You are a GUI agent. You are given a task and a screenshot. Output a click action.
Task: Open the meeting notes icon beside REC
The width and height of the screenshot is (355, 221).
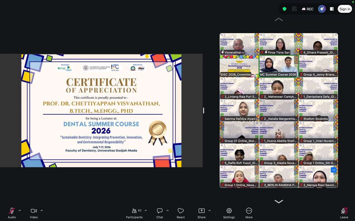coord(295,9)
